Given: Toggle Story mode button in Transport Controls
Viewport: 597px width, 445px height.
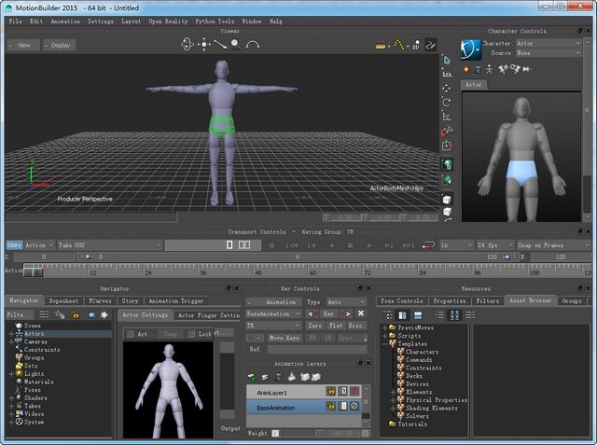Looking at the screenshot, I should [15, 245].
